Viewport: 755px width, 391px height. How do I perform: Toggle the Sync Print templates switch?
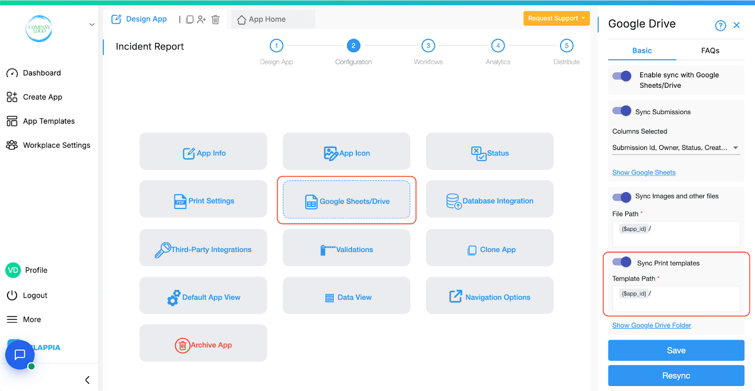pos(622,262)
